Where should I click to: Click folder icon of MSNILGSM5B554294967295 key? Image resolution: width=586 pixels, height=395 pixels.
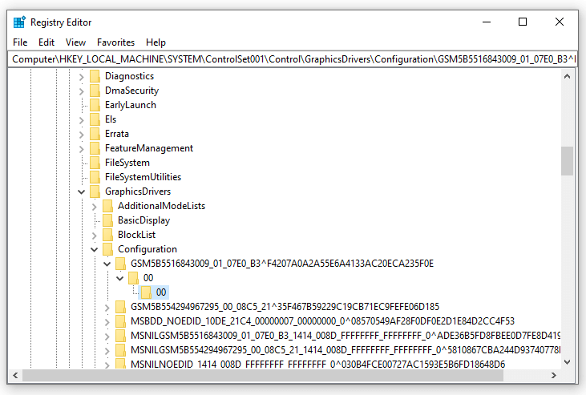pos(121,350)
